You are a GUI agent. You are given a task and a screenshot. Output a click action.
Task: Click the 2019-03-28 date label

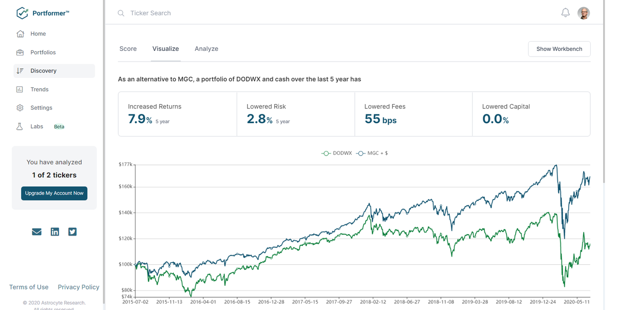tap(475, 302)
